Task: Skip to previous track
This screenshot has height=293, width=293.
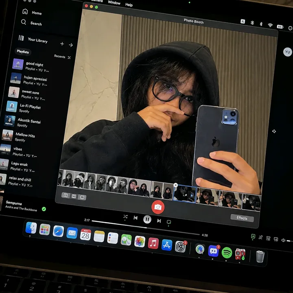Action: click(x=136, y=218)
